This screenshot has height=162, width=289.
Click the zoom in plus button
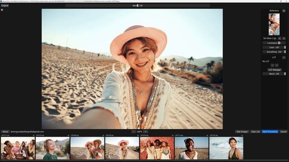[x=145, y=132]
